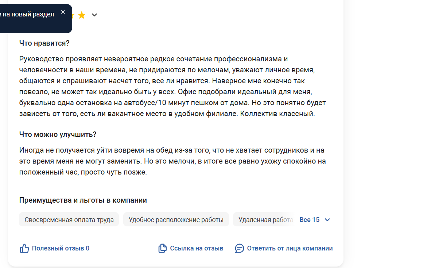Click the thumbs-up helpful review icon
Image resolution: width=427 pixels, height=268 pixels.
[x=24, y=248]
